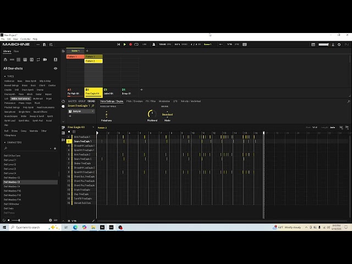
Task: Click the 1/16 grid value in header
Action: click(x=229, y=45)
